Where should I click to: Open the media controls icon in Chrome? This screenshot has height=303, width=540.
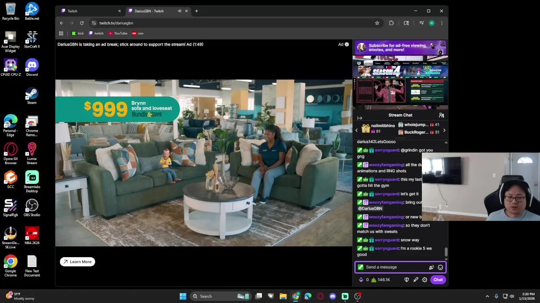421,23
